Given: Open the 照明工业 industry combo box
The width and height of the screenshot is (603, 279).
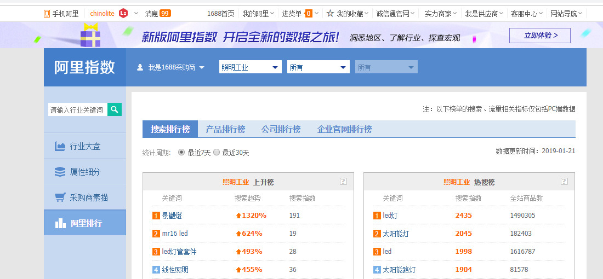Looking at the screenshot, I should [251, 67].
